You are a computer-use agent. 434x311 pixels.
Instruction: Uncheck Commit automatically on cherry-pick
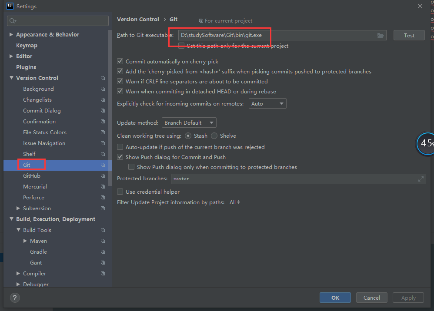pyautogui.click(x=120, y=61)
